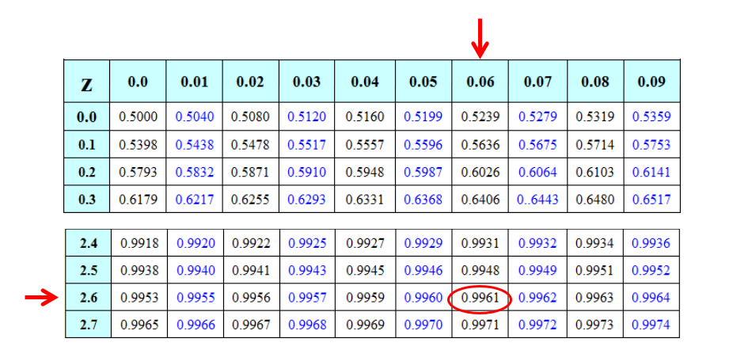733x350 pixels.
Task: Click the value 0.5478
Action: [x=251, y=145]
